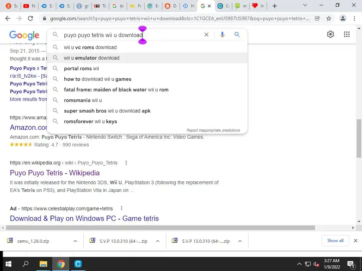
Task: Switch to tab with red heart icon
Action: (x=258, y=6)
